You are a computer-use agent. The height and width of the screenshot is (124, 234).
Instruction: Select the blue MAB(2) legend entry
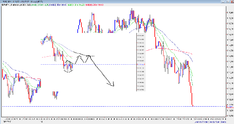pyautogui.click(x=58, y=5)
